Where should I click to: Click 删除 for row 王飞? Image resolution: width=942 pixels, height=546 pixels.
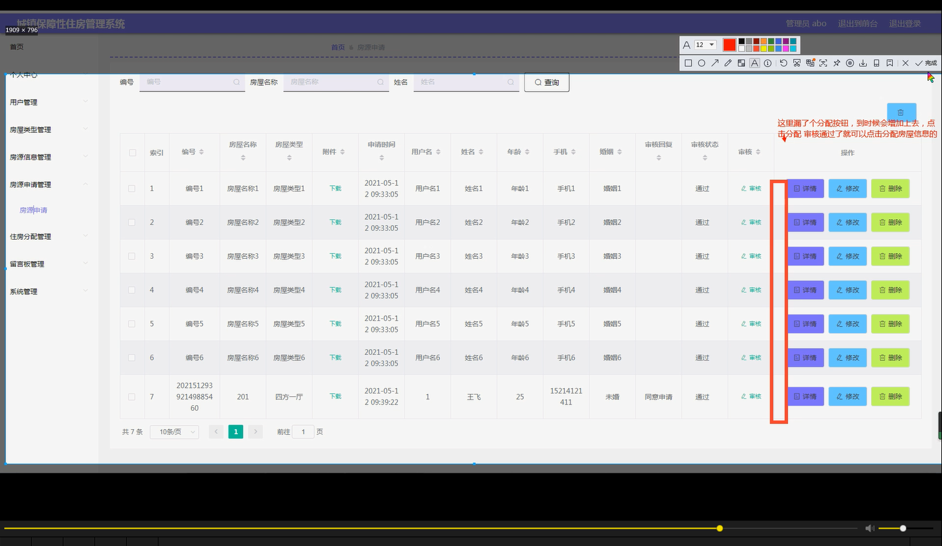click(x=890, y=396)
